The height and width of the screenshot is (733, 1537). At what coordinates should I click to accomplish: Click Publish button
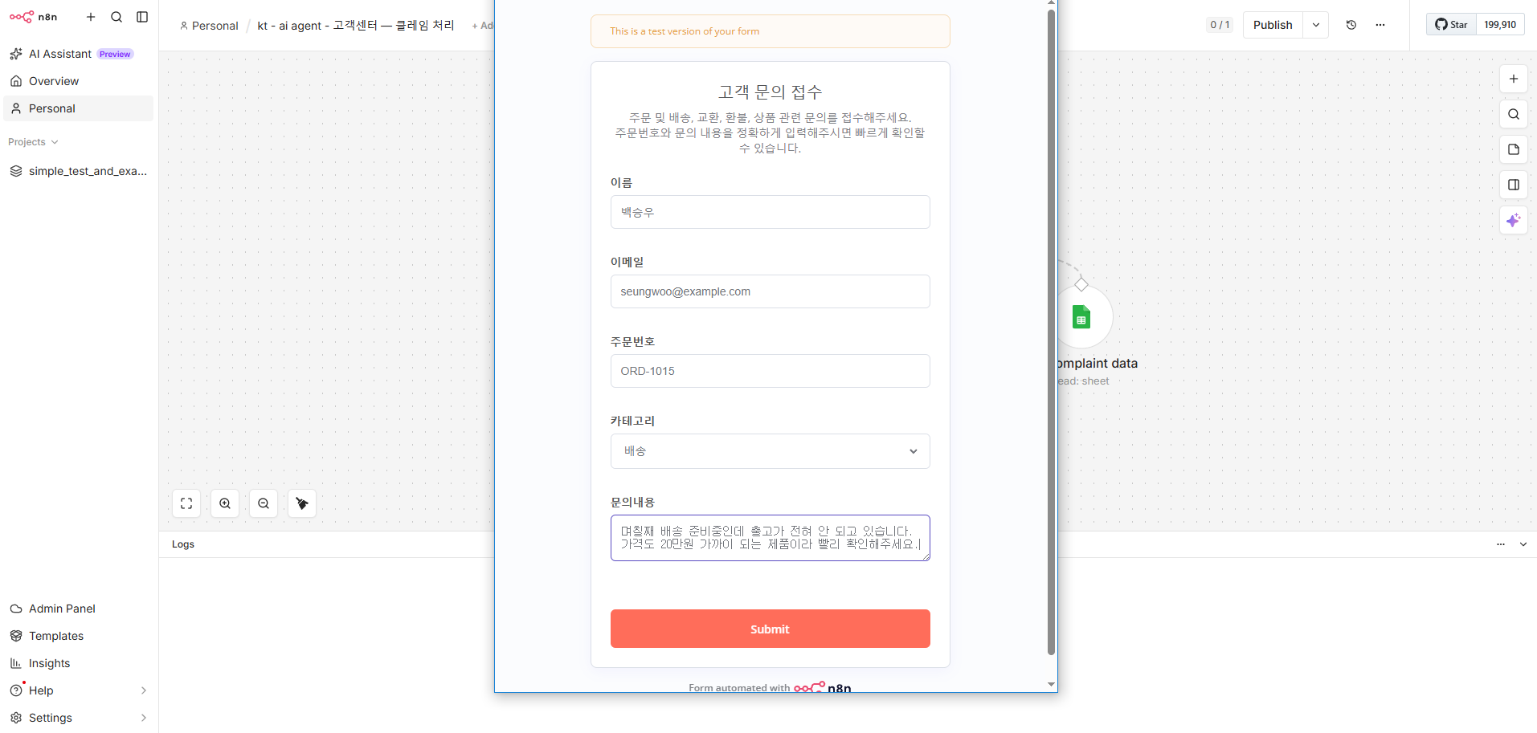[1273, 25]
